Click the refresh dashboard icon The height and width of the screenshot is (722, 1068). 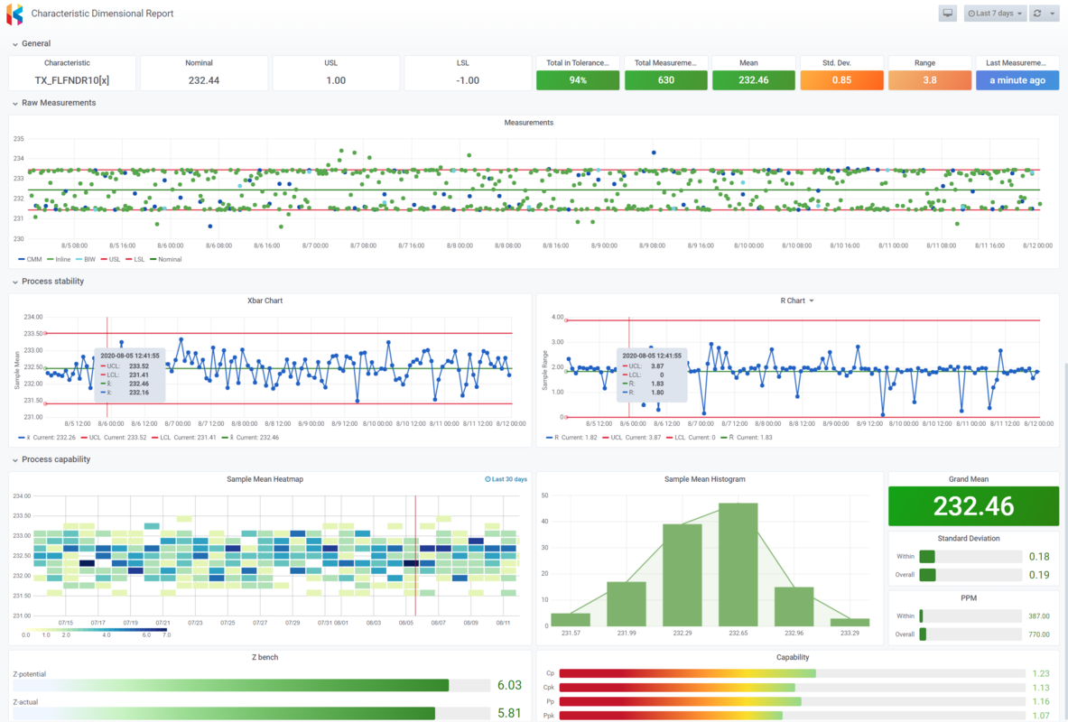click(1037, 14)
